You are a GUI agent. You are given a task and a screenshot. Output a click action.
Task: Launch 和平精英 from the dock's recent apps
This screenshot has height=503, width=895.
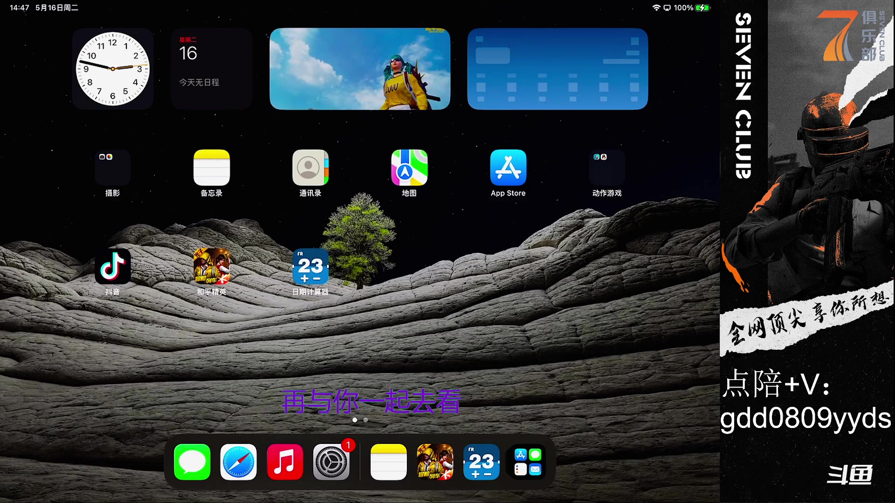click(435, 462)
